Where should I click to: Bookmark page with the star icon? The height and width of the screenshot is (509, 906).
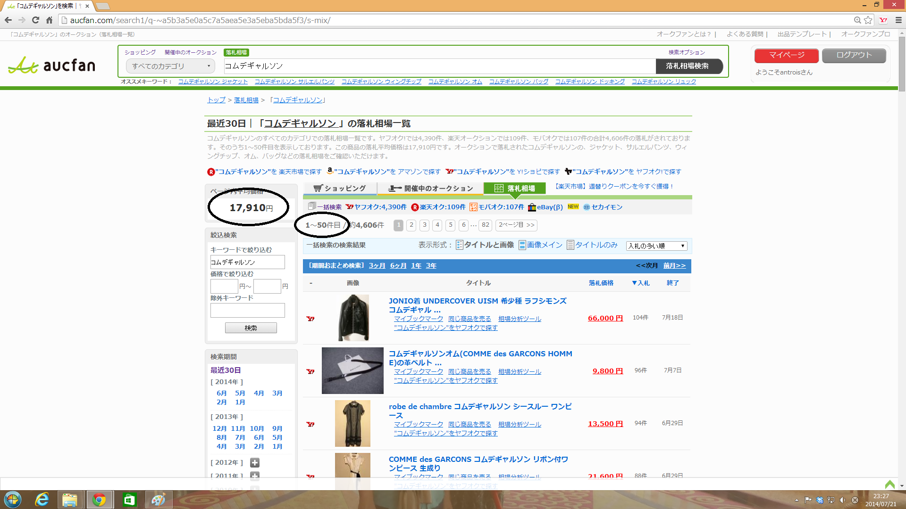tap(868, 20)
